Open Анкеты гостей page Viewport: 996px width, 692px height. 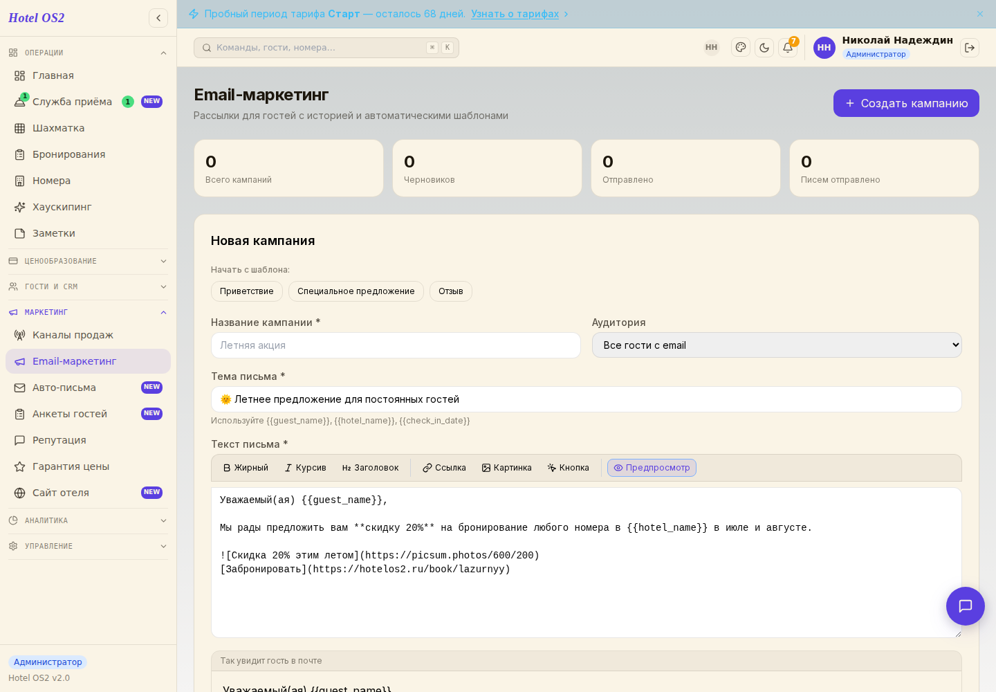[88, 414]
